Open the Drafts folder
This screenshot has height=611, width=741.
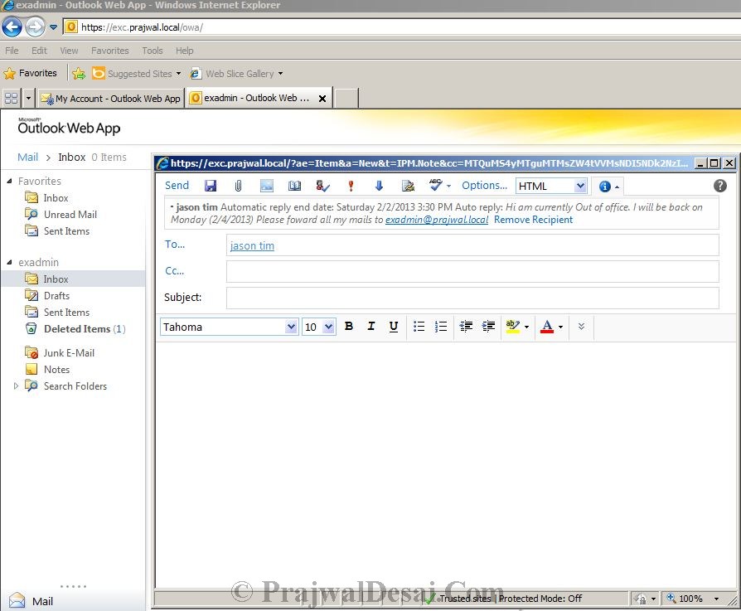click(56, 296)
